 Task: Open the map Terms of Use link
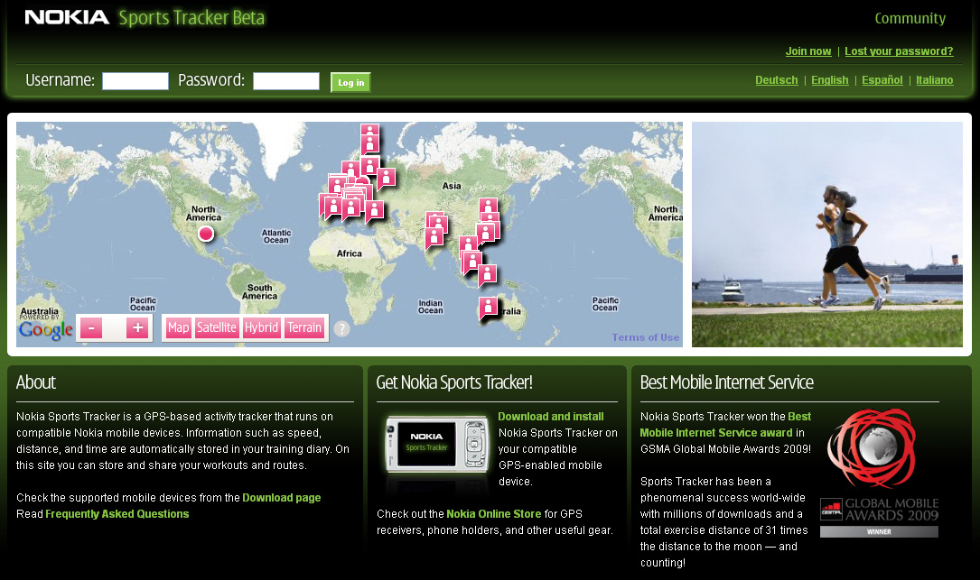646,337
